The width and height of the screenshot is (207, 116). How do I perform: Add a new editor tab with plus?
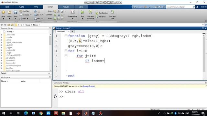[x=72, y=32]
